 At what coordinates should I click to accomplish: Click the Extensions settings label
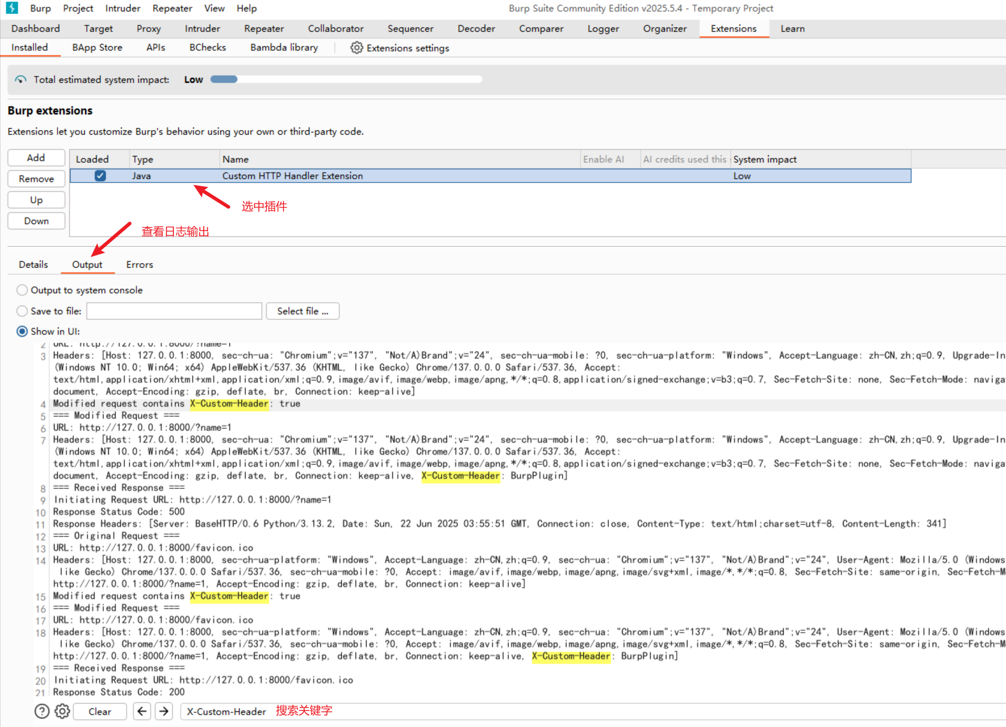click(408, 48)
